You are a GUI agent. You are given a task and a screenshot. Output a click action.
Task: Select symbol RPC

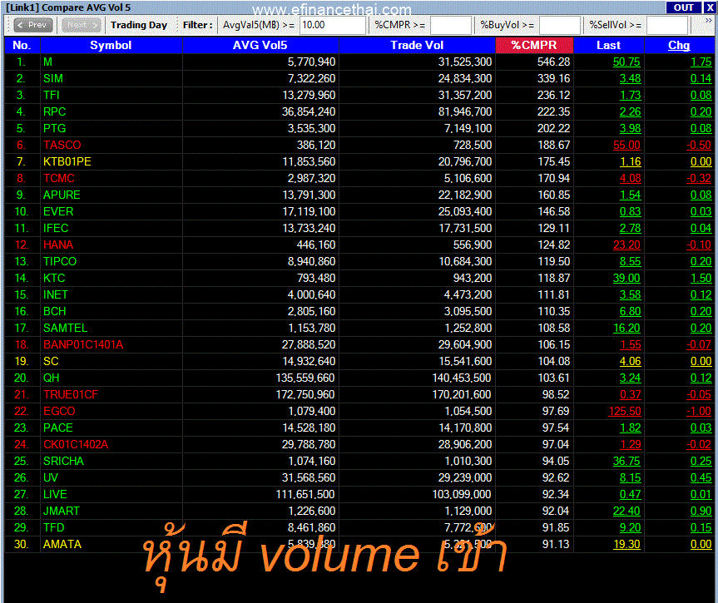click(x=54, y=111)
